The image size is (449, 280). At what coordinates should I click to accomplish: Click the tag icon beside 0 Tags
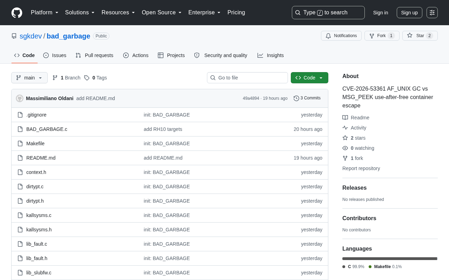pyautogui.click(x=87, y=78)
